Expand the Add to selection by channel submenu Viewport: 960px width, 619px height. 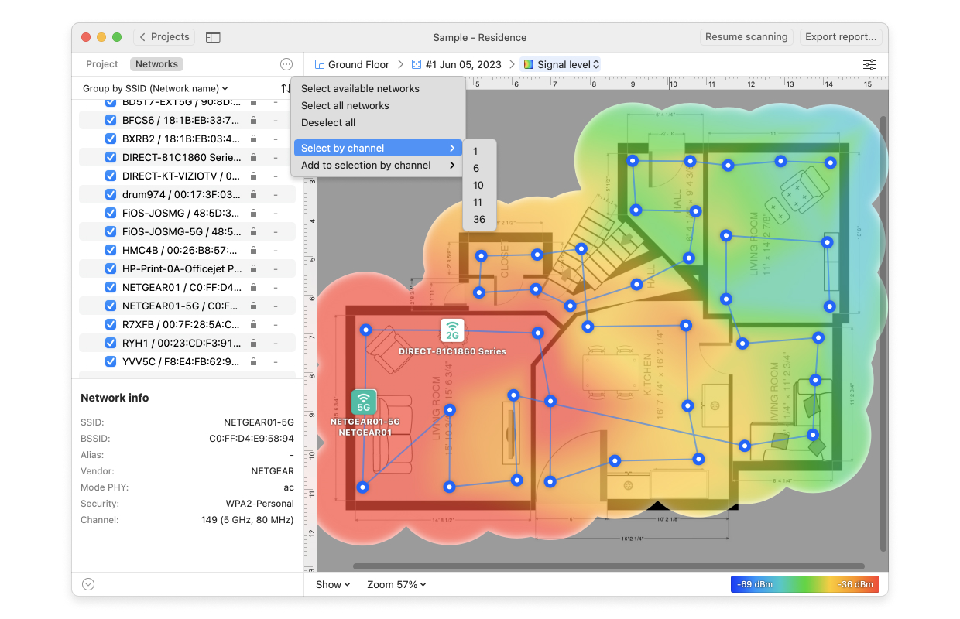point(378,165)
